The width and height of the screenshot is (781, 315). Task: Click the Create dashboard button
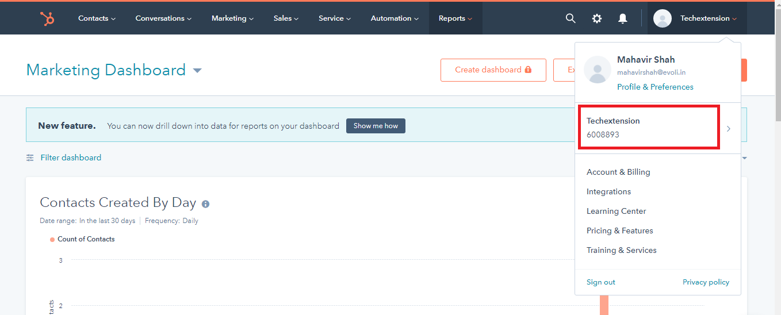pyautogui.click(x=493, y=70)
